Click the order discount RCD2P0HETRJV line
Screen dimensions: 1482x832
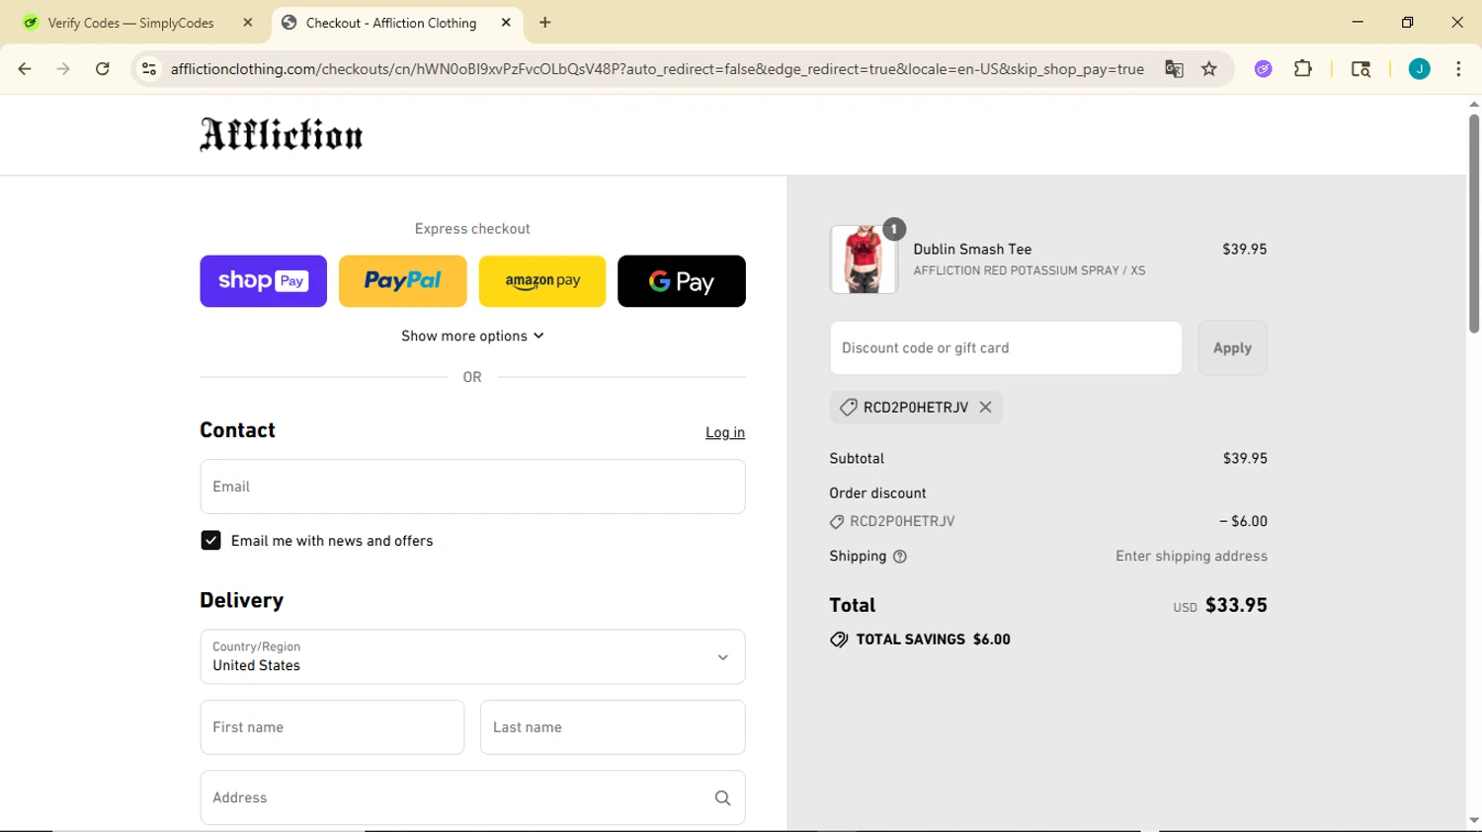(1048, 521)
